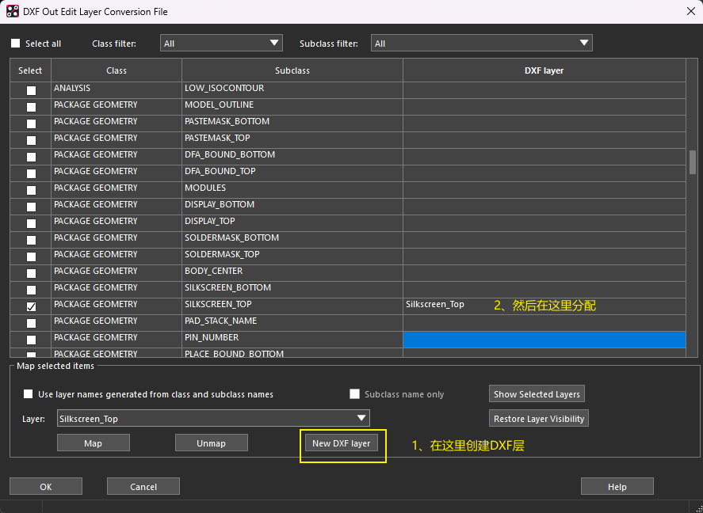Image resolution: width=703 pixels, height=513 pixels.
Task: Select the highlighted DXF layer cell for PIN_NUMBER
Action: pyautogui.click(x=544, y=339)
